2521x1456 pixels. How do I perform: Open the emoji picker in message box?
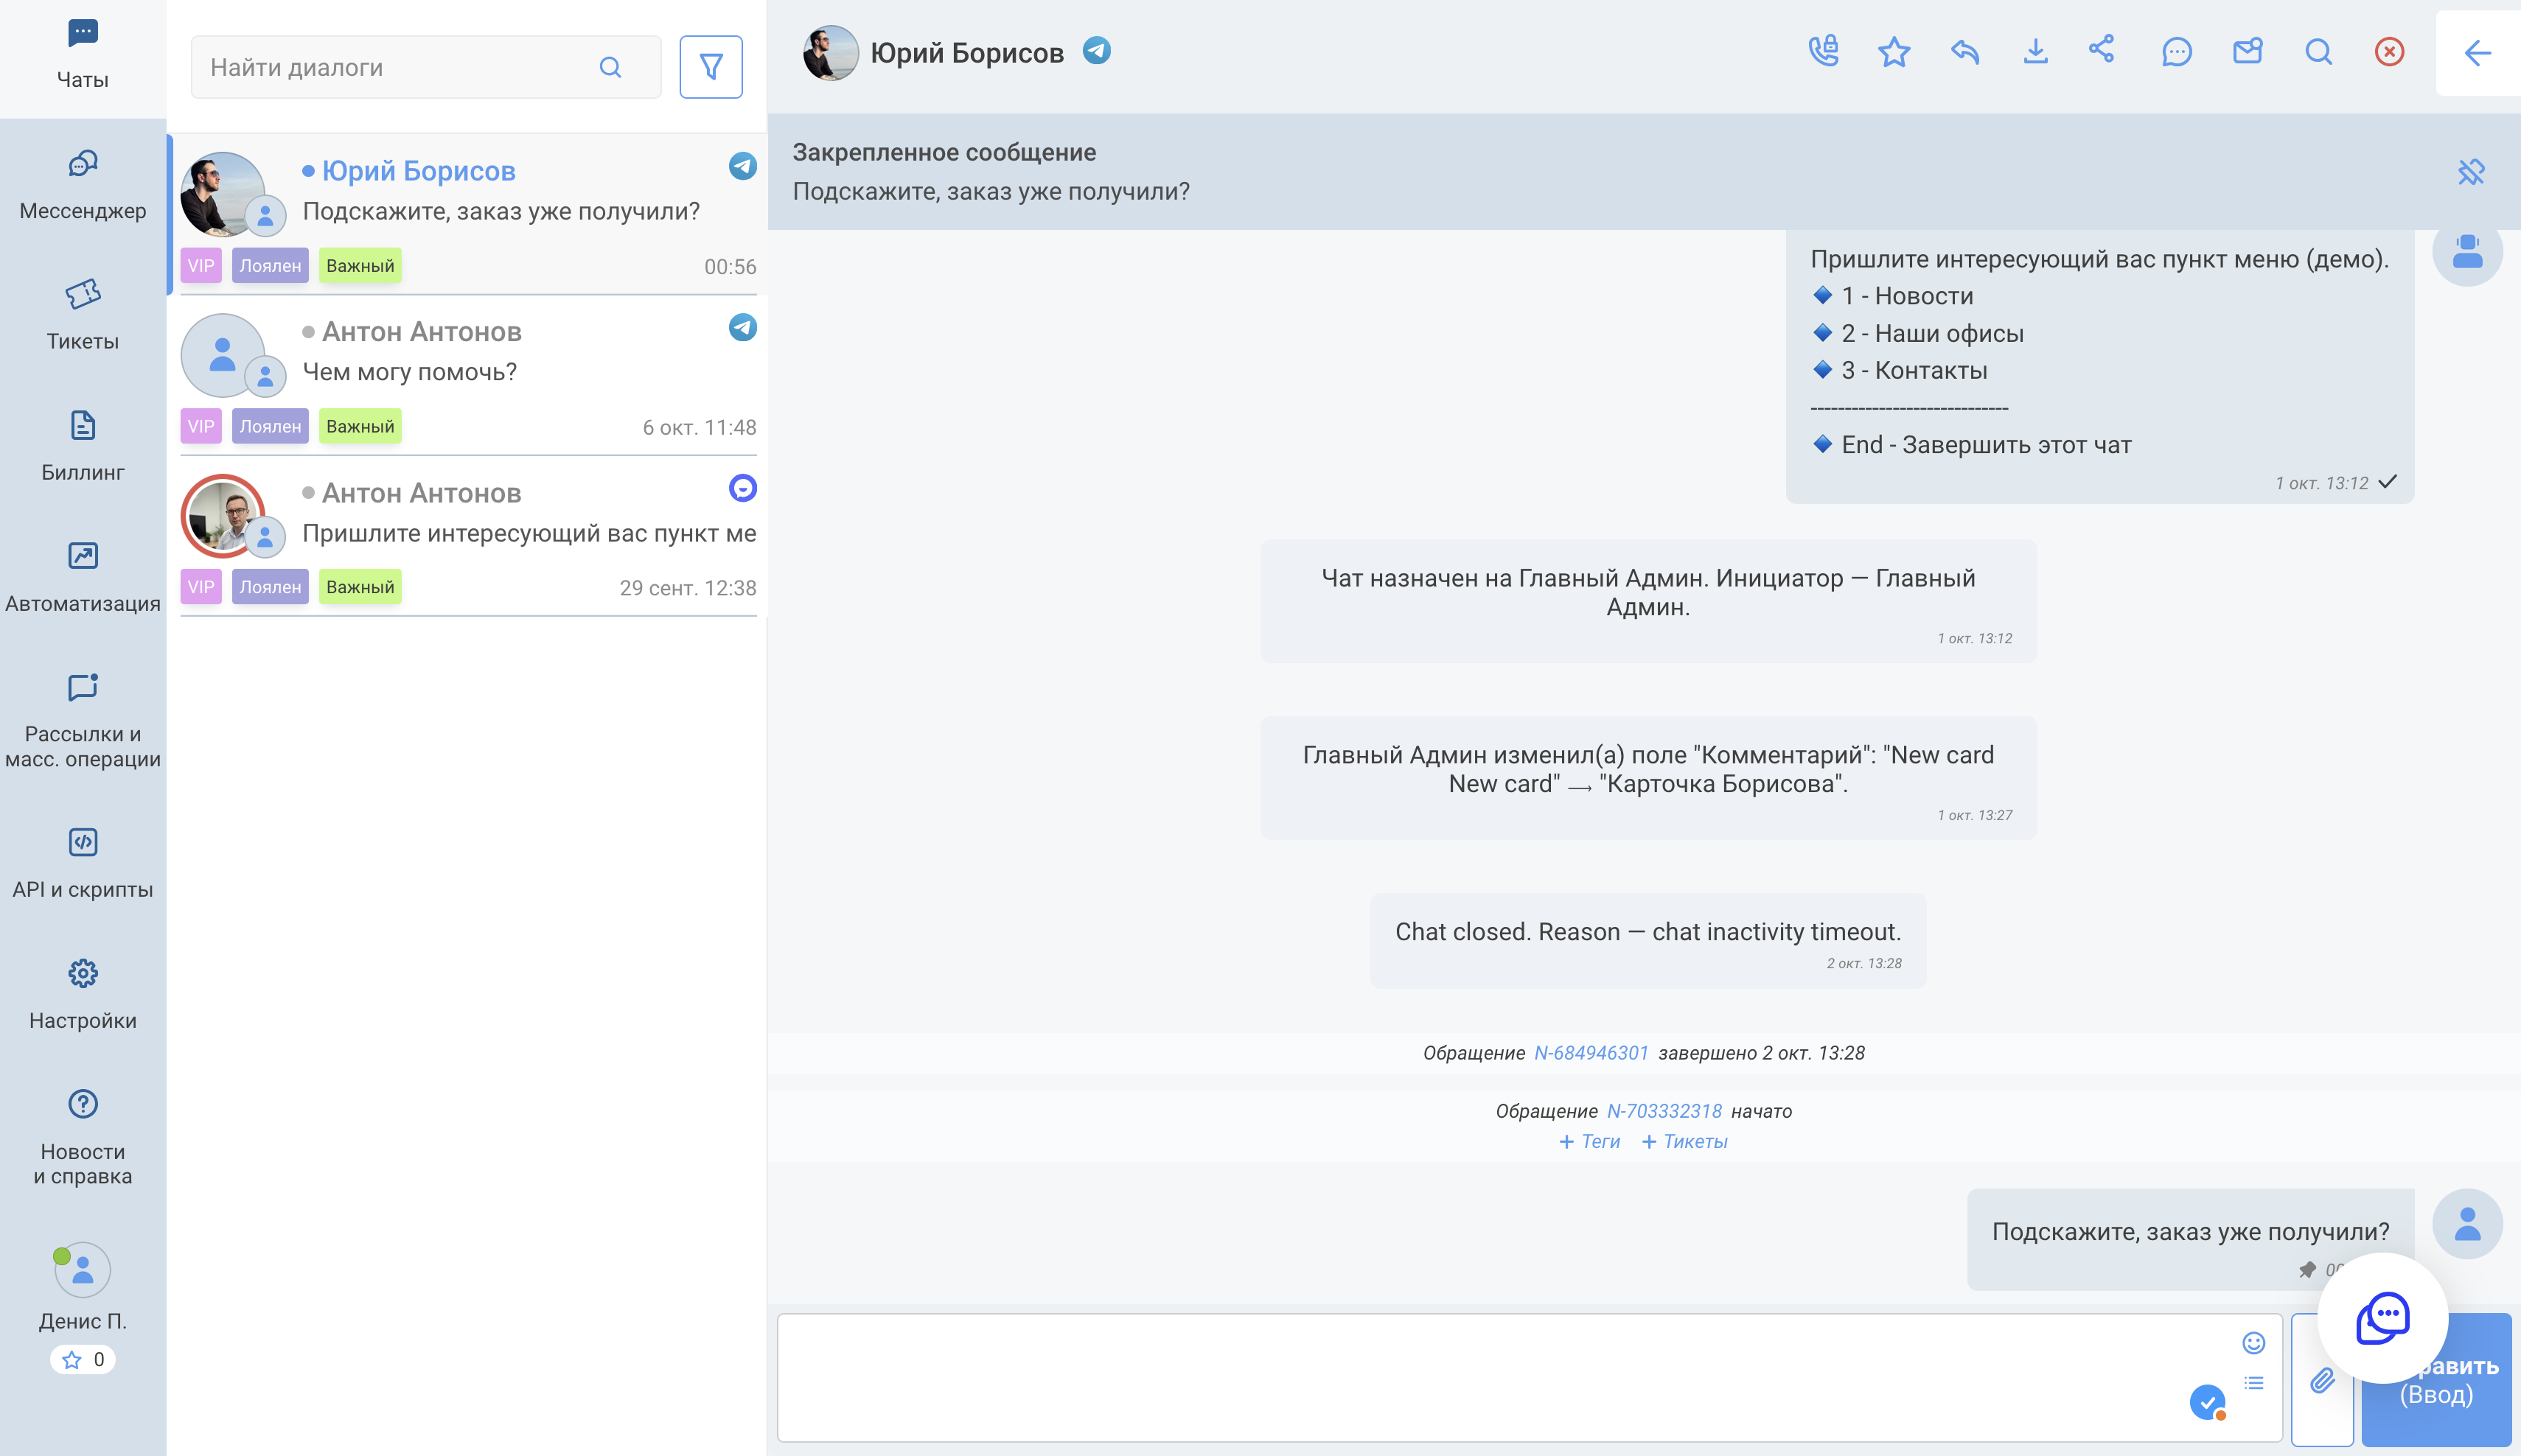pos(2253,1342)
